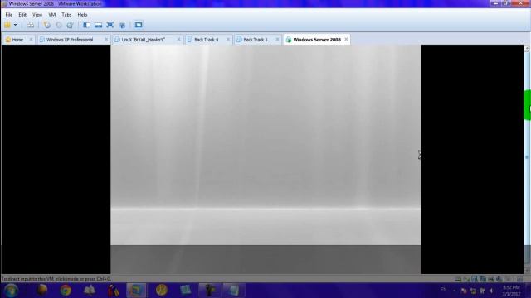Switch to Unity mode icon
The height and width of the screenshot is (298, 531).
(122, 25)
